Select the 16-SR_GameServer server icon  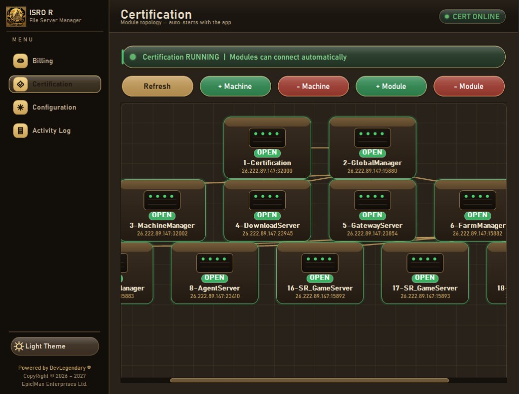click(x=320, y=263)
